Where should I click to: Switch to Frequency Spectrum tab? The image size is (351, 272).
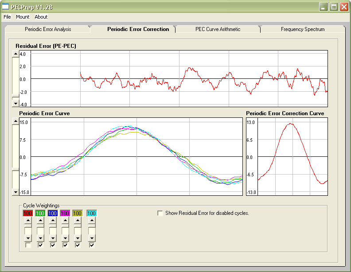[303, 29]
